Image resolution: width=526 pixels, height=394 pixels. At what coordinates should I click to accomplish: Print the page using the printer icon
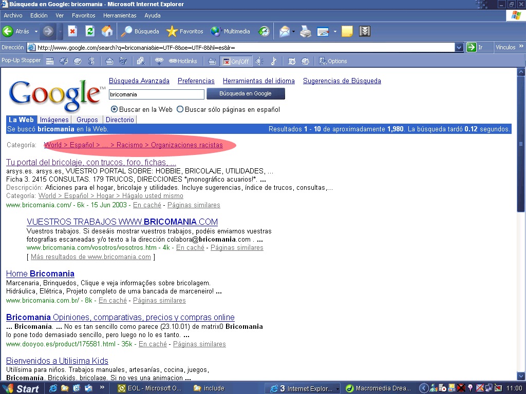pos(306,31)
